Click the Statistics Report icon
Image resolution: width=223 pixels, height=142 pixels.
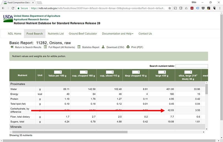click(x=79, y=47)
